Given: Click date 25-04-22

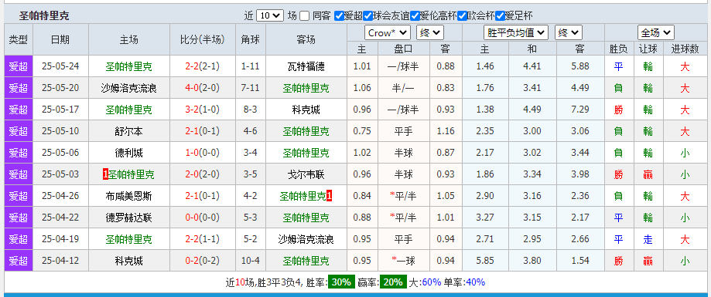Looking at the screenshot, I should [x=60, y=218].
